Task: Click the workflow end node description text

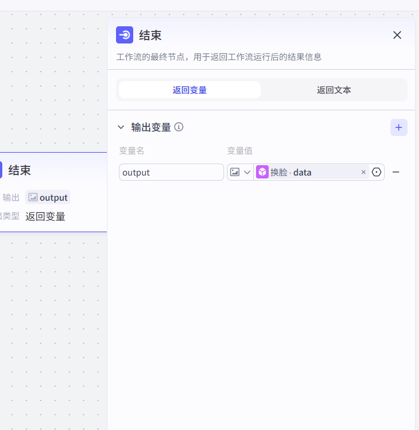Action: (x=219, y=57)
